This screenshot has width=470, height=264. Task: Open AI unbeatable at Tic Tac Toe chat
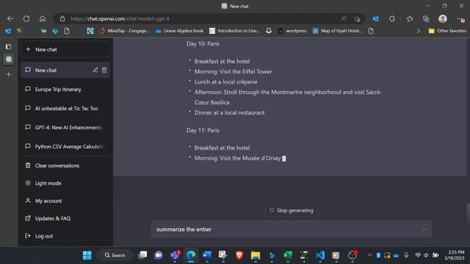[x=65, y=109]
